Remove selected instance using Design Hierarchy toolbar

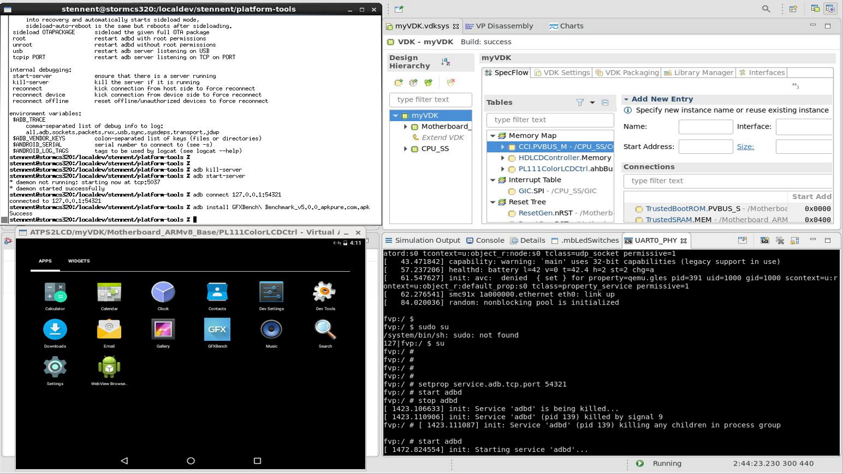click(x=449, y=82)
